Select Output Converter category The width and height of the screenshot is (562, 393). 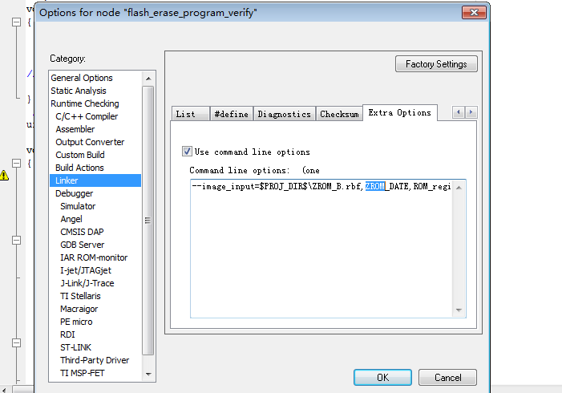click(90, 142)
